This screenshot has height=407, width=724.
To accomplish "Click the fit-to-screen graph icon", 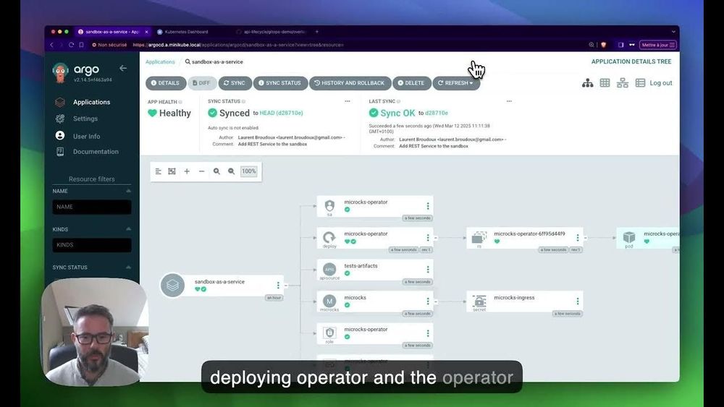I will [x=172, y=171].
